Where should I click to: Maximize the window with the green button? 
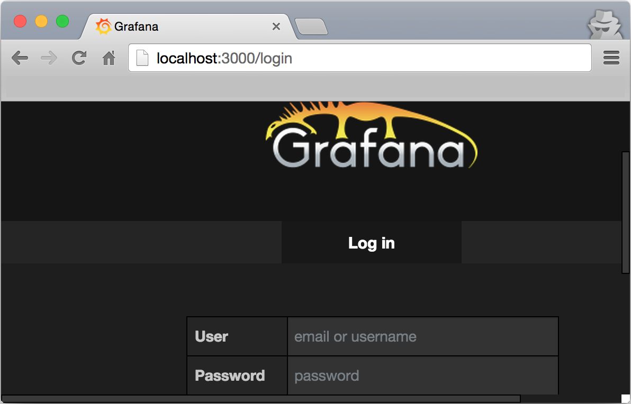[x=62, y=21]
